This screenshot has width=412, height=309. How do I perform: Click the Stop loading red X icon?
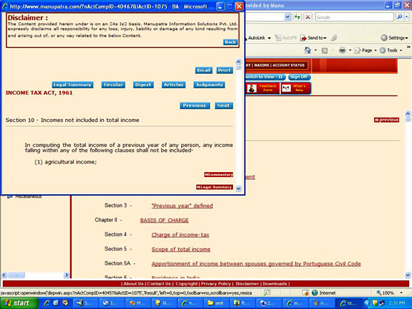(307, 17)
